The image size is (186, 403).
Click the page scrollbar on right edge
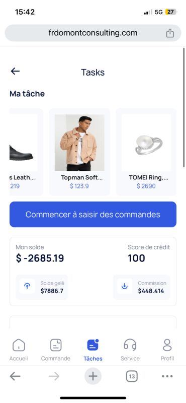pyautogui.click(x=183, y=107)
